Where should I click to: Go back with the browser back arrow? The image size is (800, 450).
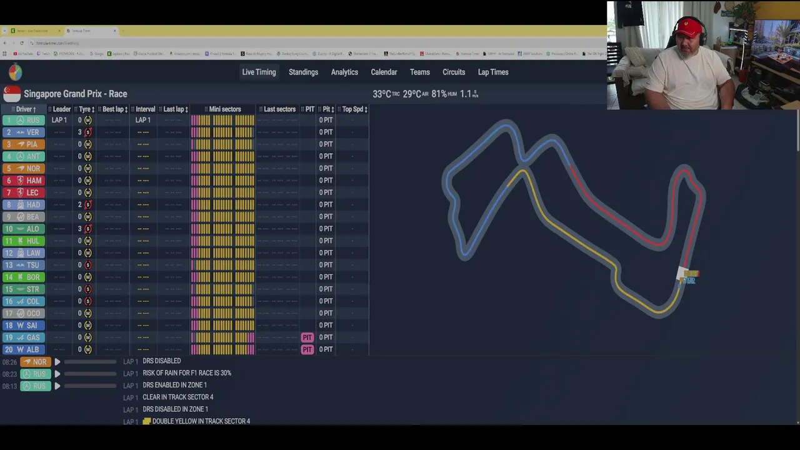[x=5, y=43]
